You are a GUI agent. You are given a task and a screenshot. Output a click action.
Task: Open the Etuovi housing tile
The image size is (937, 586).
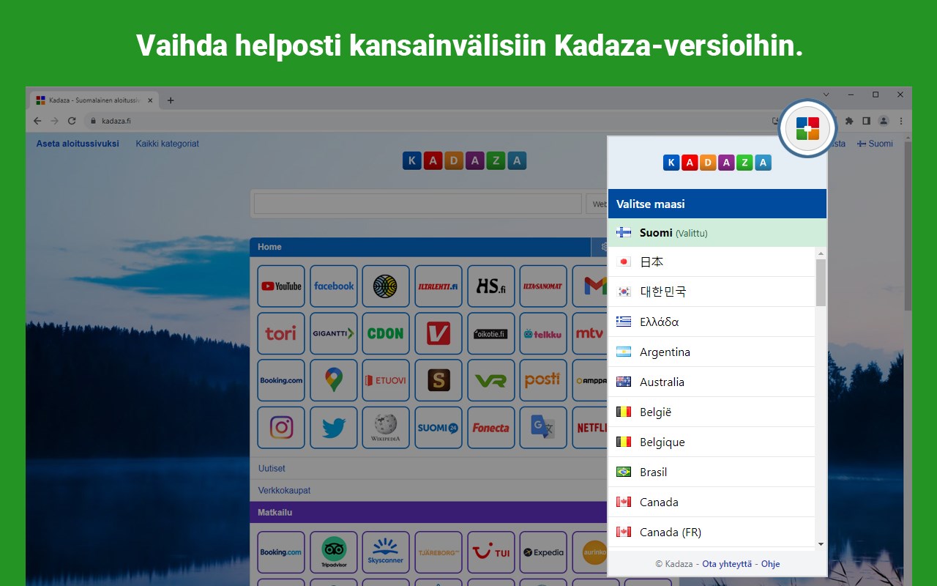click(386, 380)
